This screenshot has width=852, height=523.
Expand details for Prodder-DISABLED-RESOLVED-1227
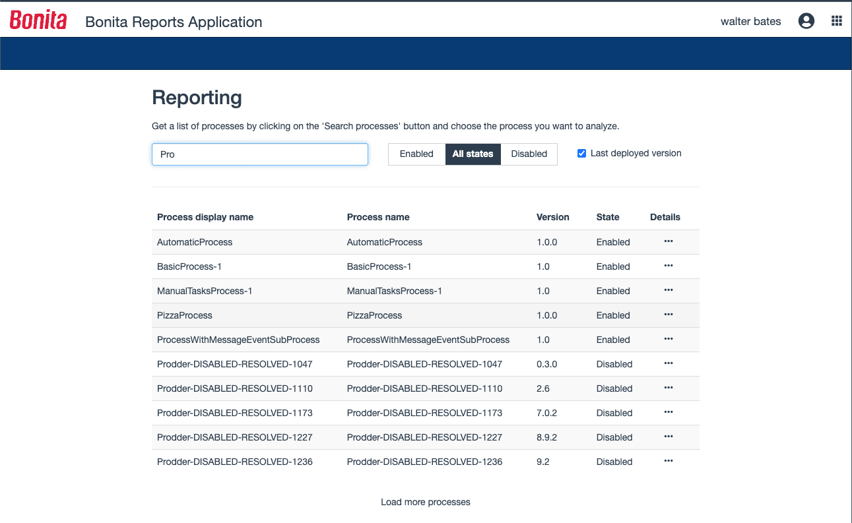[669, 437]
